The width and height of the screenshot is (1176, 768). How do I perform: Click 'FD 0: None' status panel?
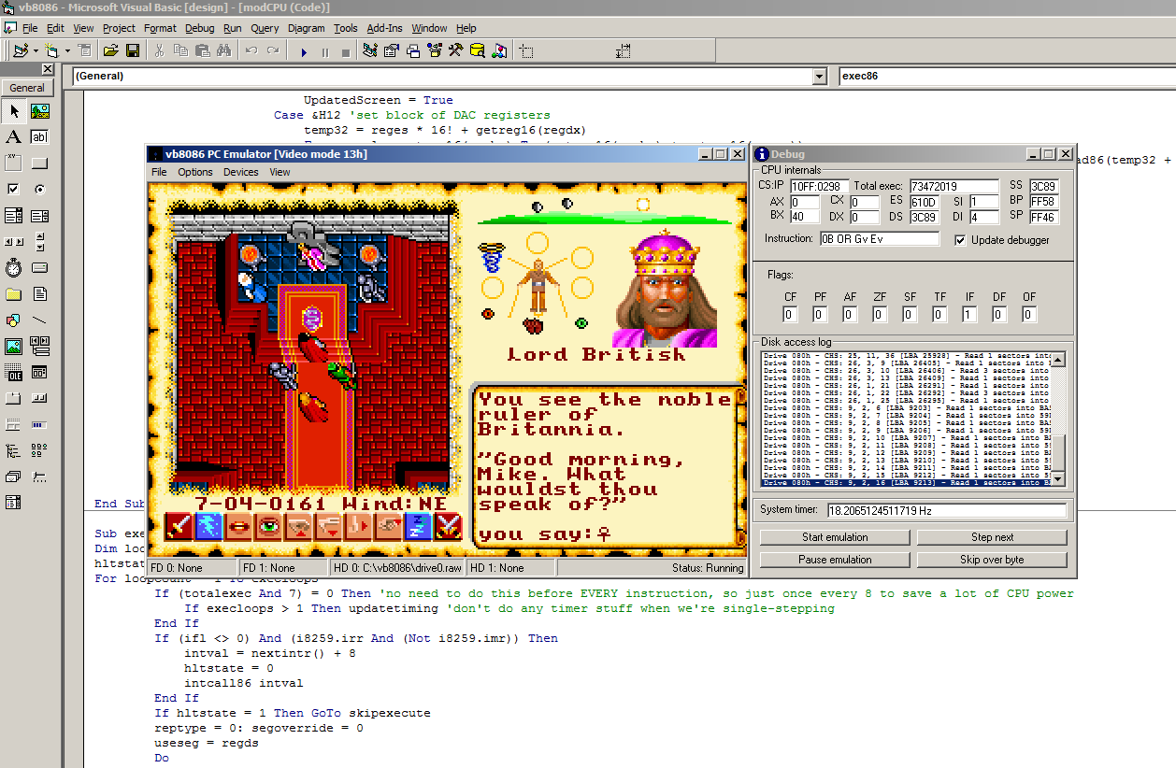192,567
